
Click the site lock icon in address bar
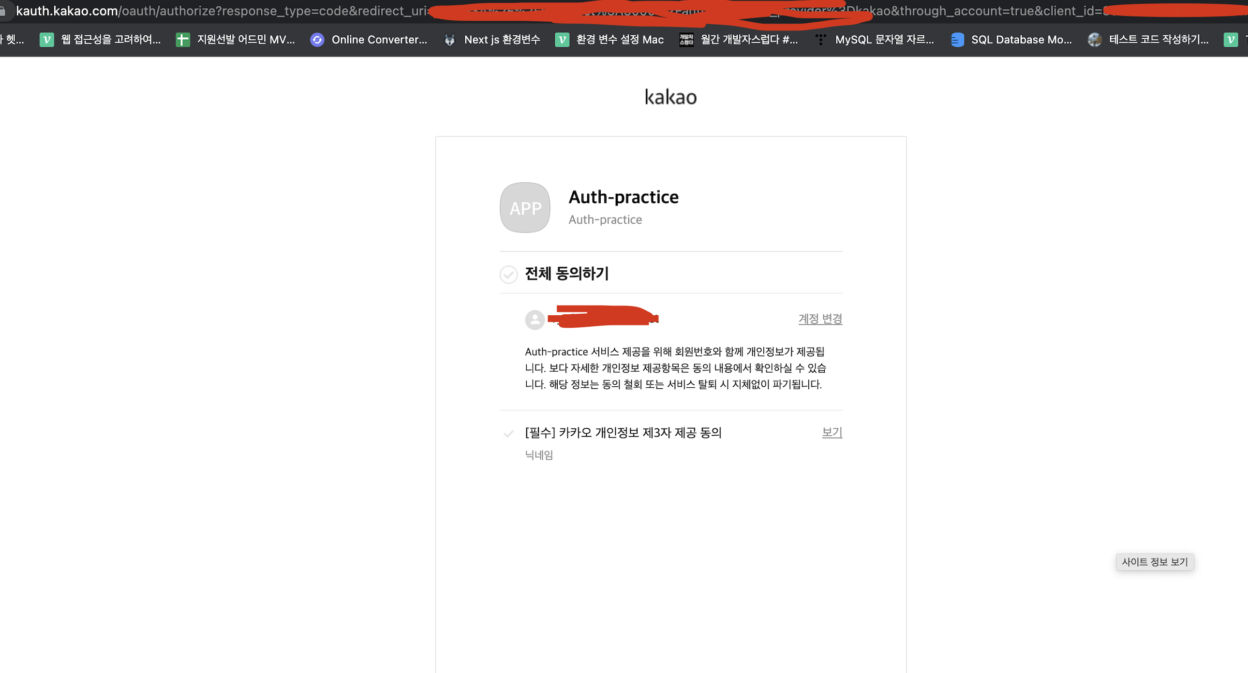point(2,11)
